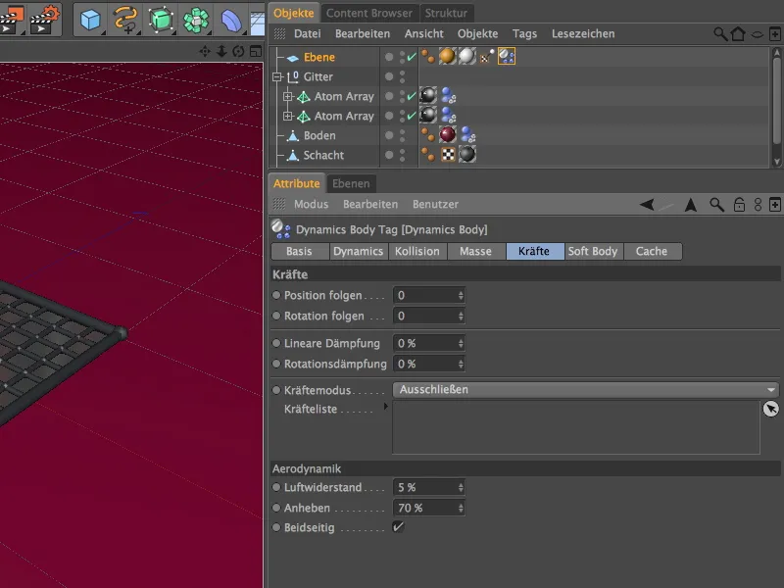Image resolution: width=784 pixels, height=588 pixels.
Task: Toggle Ebene layer dot in Object Manager
Action: [x=389, y=57]
